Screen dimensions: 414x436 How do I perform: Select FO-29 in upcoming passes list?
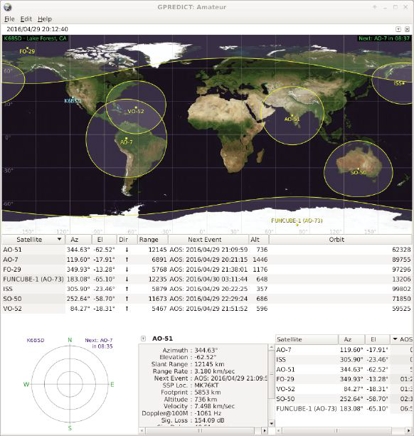344,379
